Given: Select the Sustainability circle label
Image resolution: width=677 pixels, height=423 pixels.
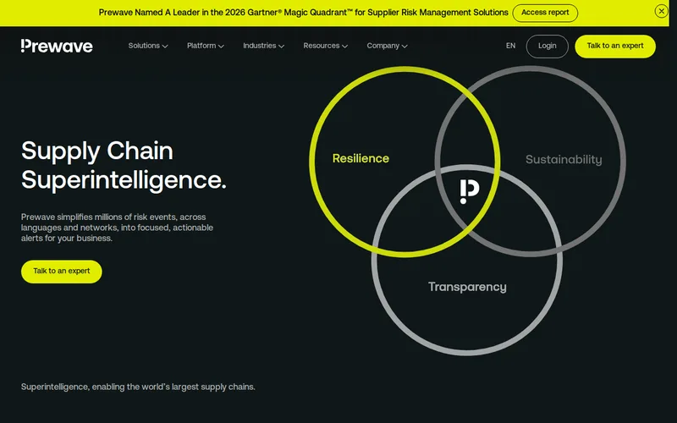Looking at the screenshot, I should [x=564, y=159].
